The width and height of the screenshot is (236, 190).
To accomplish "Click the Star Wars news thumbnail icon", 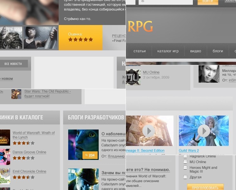I will coord(16,94).
